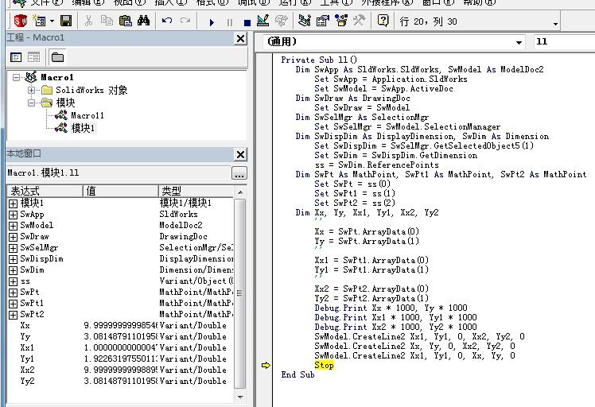Click the 行 20, 列 30 position indicator
Image resolution: width=595 pixels, height=407 pixels.
click(429, 21)
